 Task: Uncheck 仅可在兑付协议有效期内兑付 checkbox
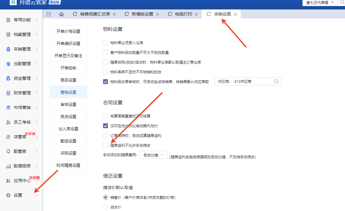tap(105, 126)
